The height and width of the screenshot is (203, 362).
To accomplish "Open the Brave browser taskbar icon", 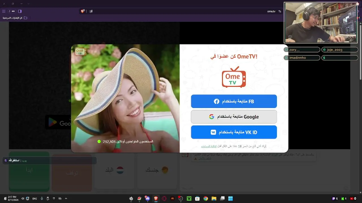I will [x=156, y=198].
